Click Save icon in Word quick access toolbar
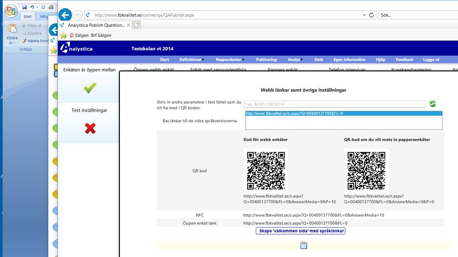Viewport: 458px width, 257px height. pos(25,7)
